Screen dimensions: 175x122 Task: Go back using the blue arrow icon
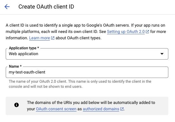click(x=7, y=7)
